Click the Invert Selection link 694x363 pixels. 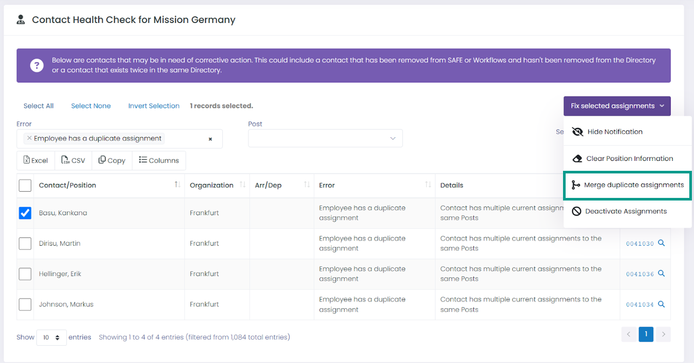click(154, 106)
